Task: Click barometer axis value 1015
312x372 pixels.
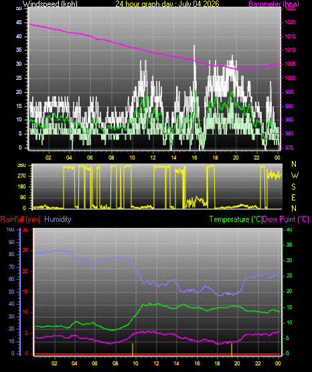Action: click(290, 37)
